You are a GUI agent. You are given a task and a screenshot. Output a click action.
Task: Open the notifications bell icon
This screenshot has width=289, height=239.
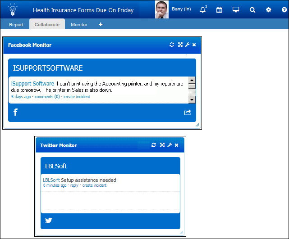point(203,9)
